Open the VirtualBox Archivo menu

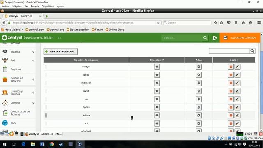pos(5,7)
